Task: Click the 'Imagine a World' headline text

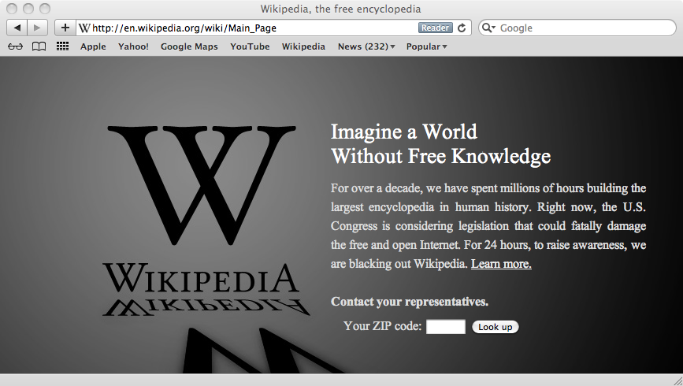Action: pyautogui.click(x=404, y=132)
